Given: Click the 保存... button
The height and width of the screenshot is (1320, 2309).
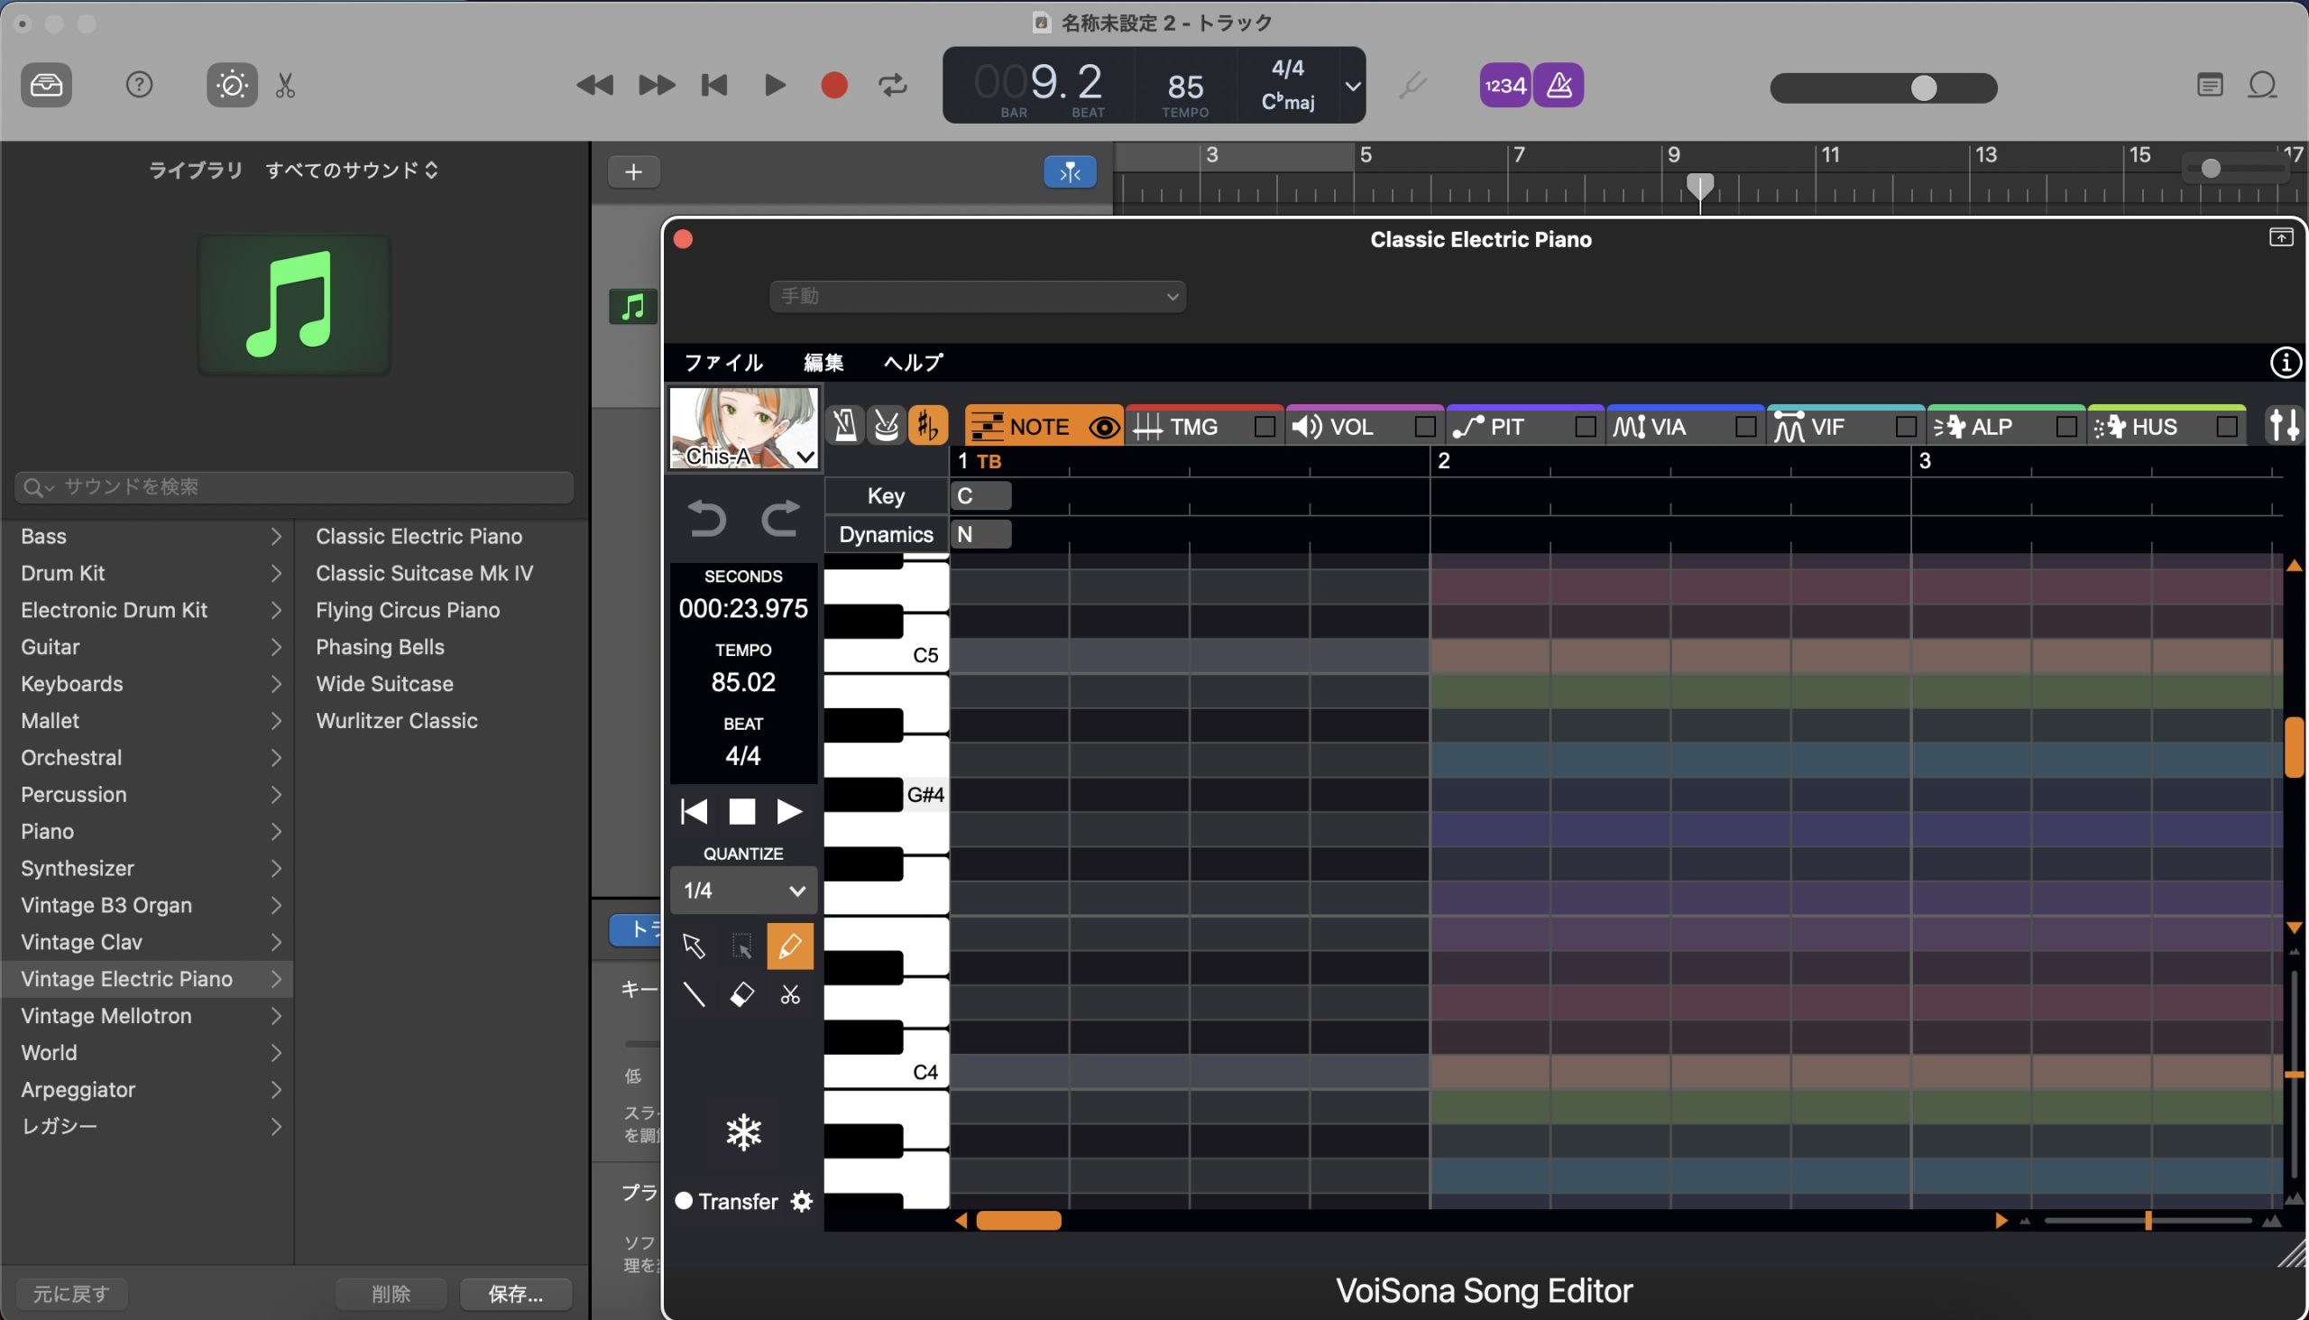Looking at the screenshot, I should coord(516,1294).
